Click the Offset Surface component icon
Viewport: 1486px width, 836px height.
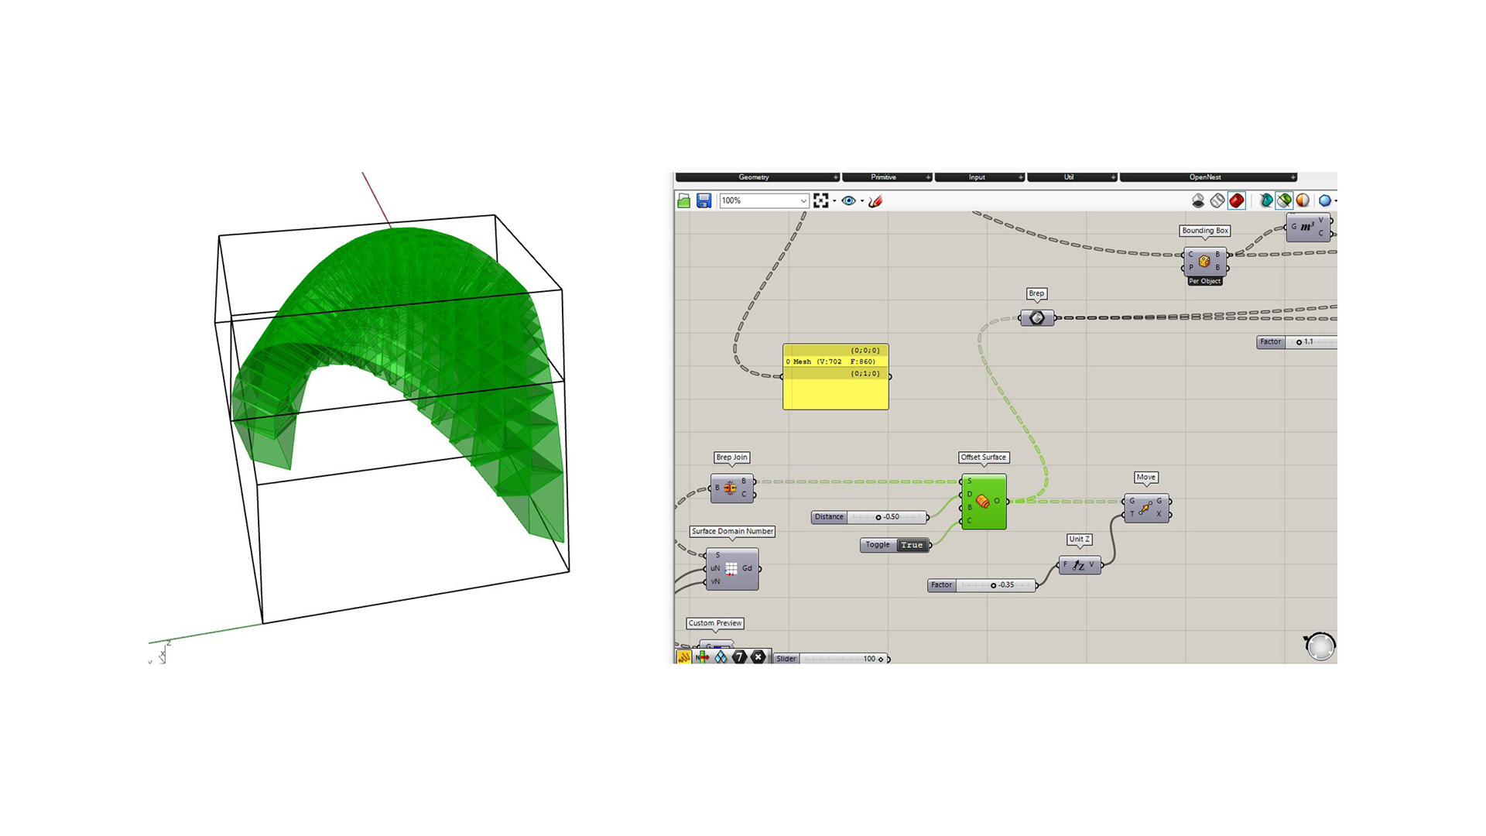pos(983,502)
